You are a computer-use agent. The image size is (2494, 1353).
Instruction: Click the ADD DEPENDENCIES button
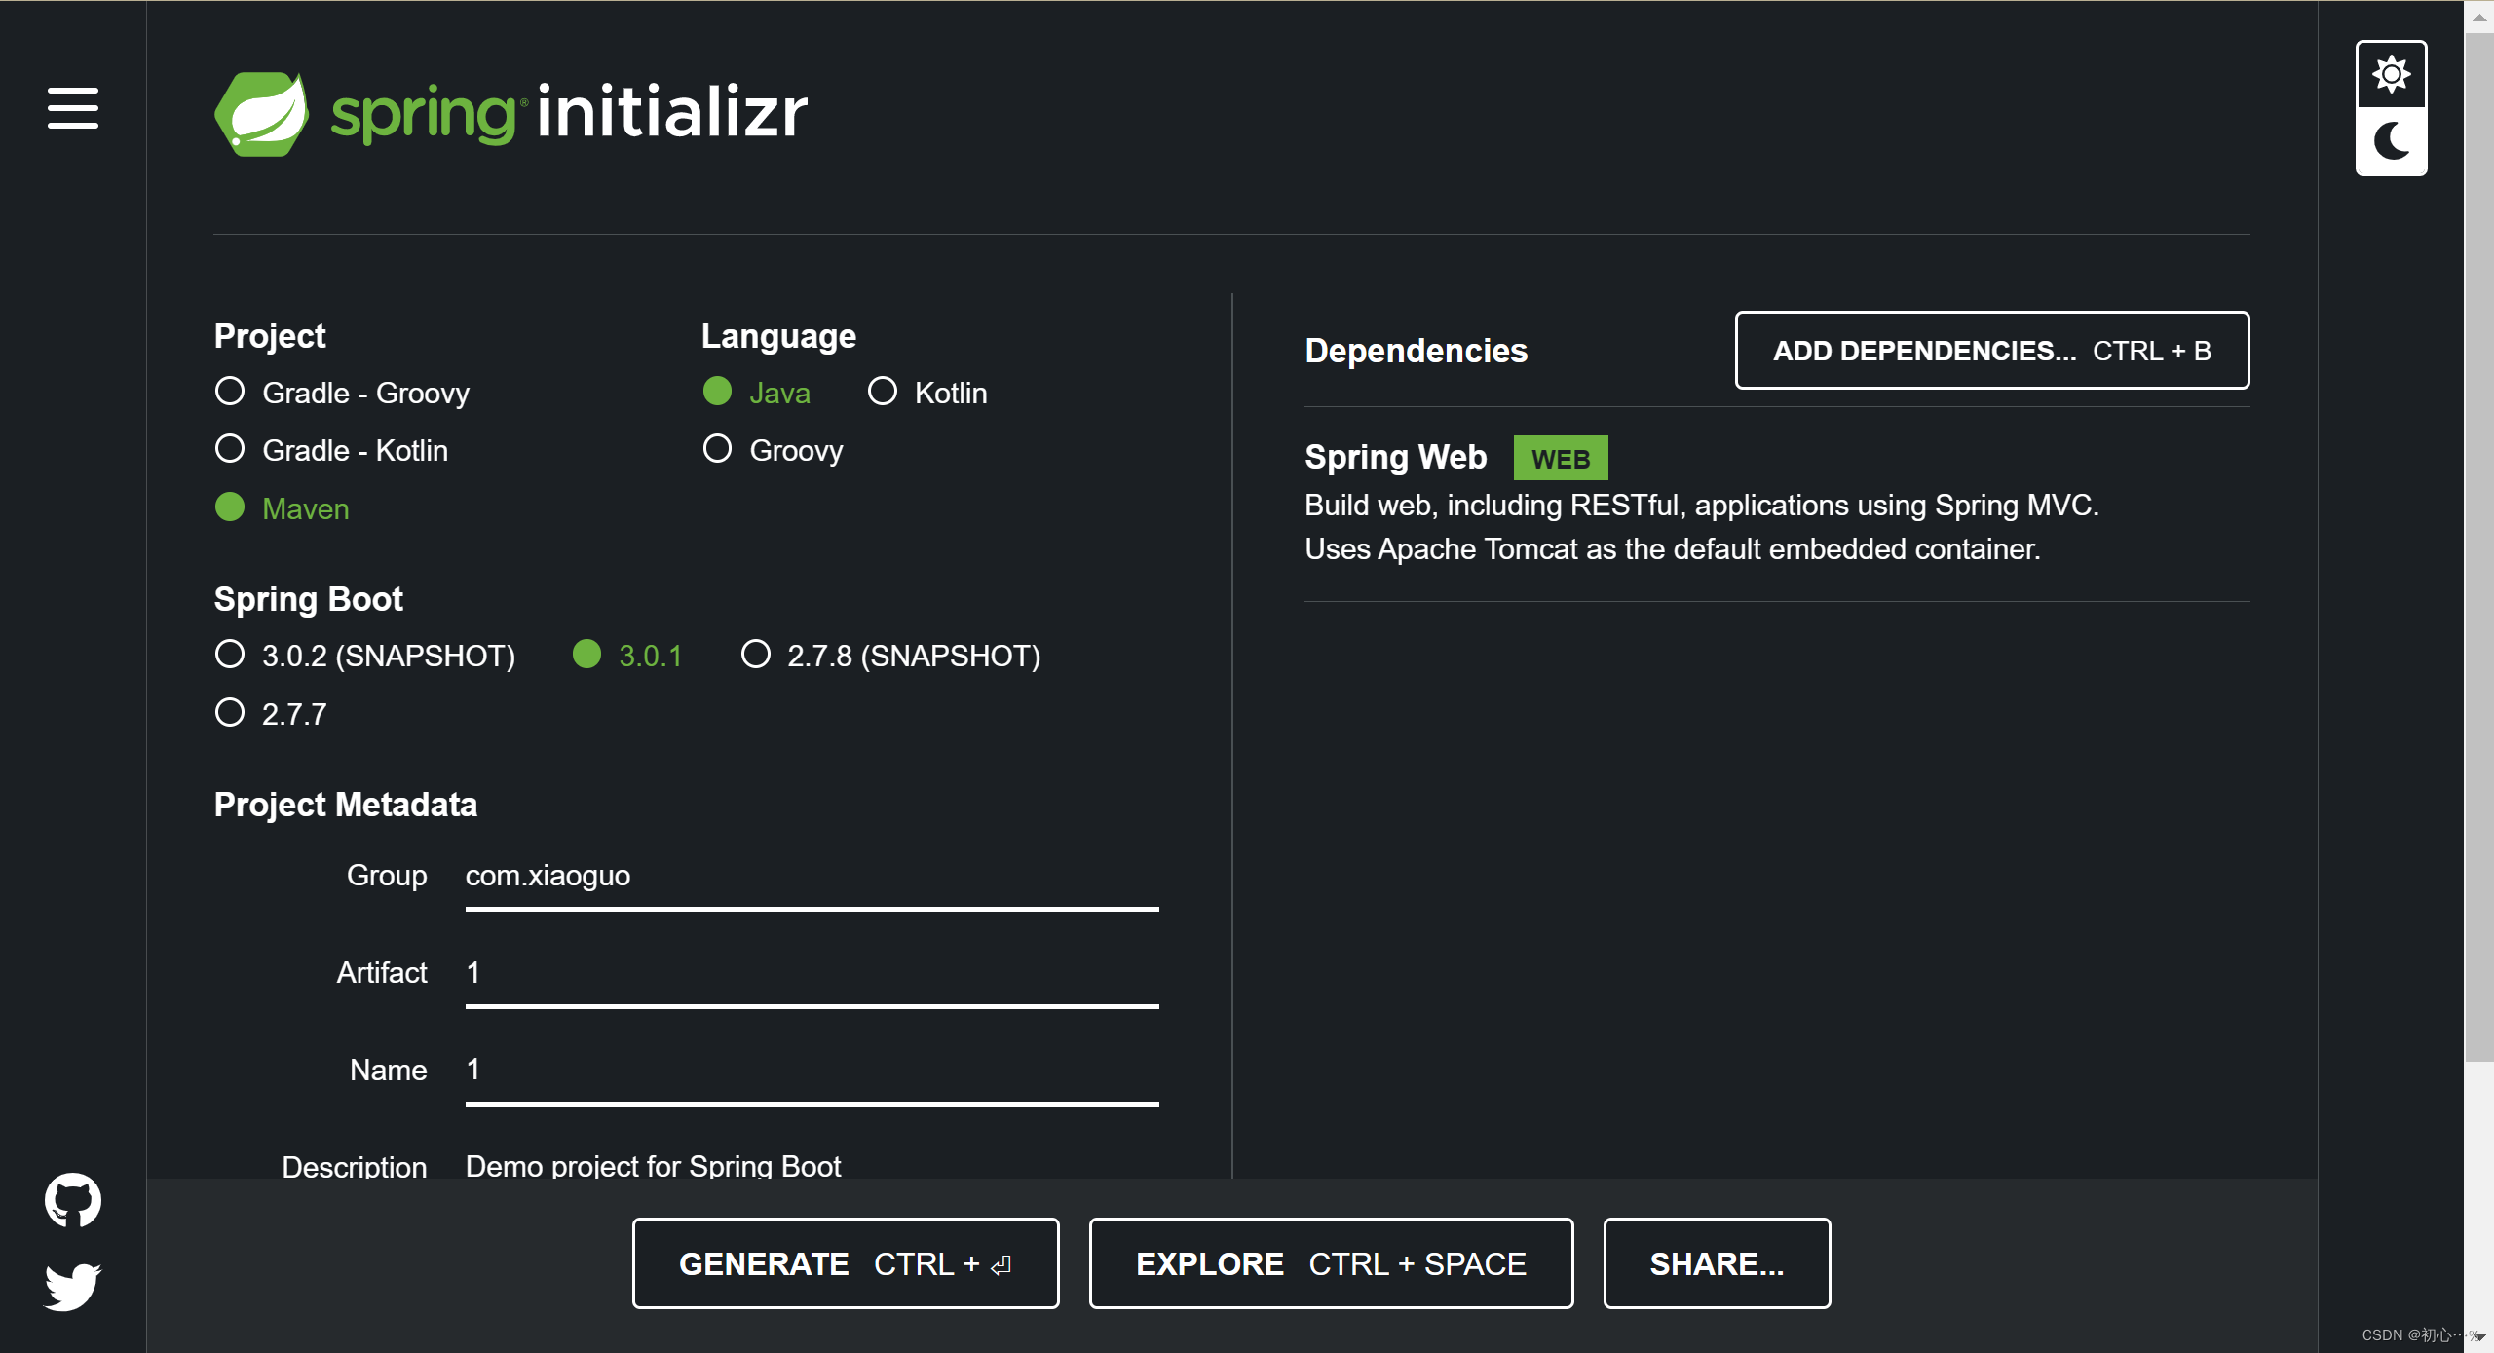pos(1991,351)
